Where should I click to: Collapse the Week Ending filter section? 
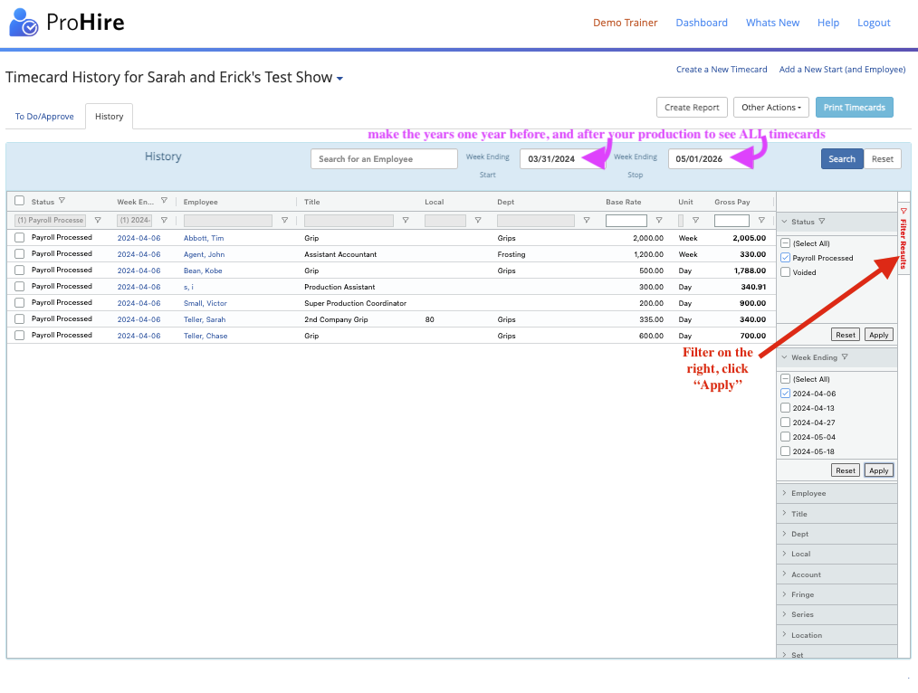click(x=785, y=357)
